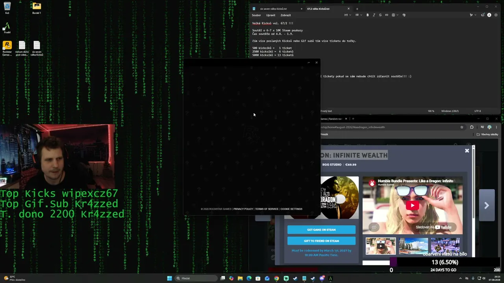This screenshot has width=504, height=283.
Task: Expand the H1 heading dropdown in Notepad
Action: click(x=347, y=15)
